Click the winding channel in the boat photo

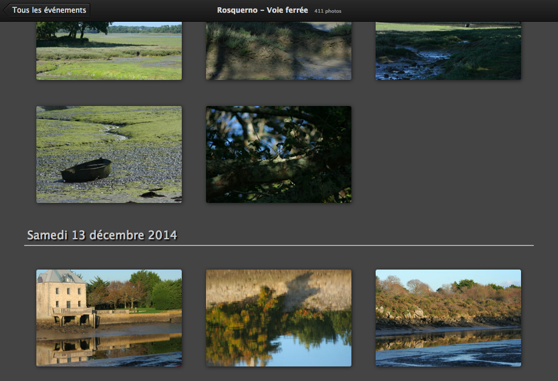coord(114,130)
